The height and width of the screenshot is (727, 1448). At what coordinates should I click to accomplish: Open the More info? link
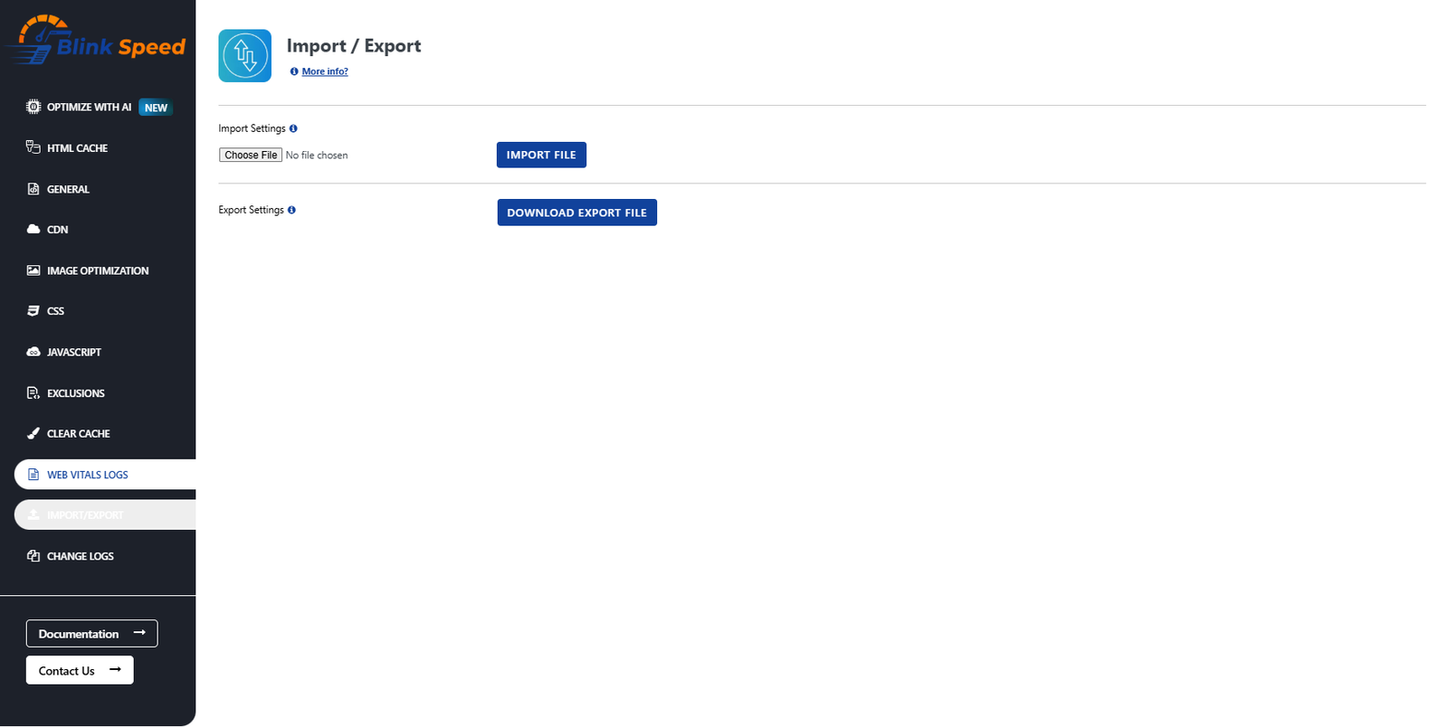325,71
